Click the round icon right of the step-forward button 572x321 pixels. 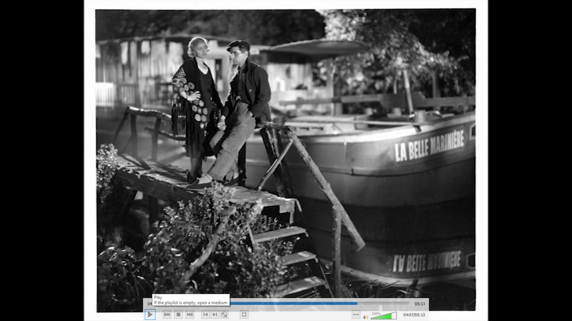(225, 315)
